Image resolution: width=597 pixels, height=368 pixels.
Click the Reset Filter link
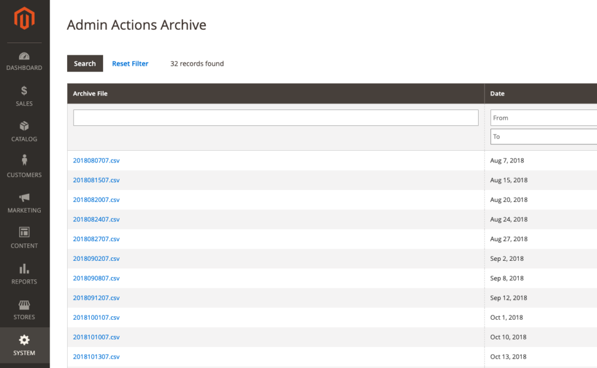[130, 63]
